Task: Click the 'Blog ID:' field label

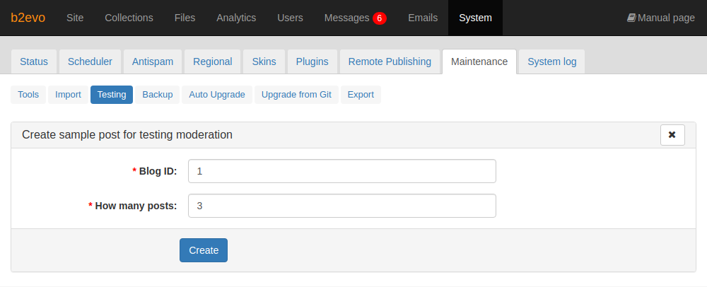Action: [x=158, y=171]
